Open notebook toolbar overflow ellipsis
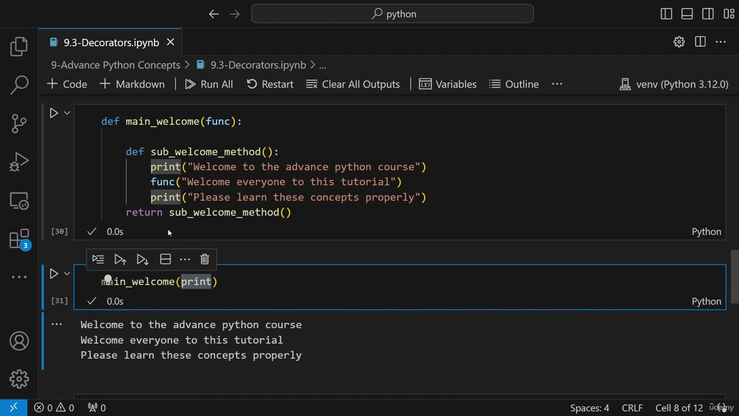739x416 pixels. (x=557, y=84)
